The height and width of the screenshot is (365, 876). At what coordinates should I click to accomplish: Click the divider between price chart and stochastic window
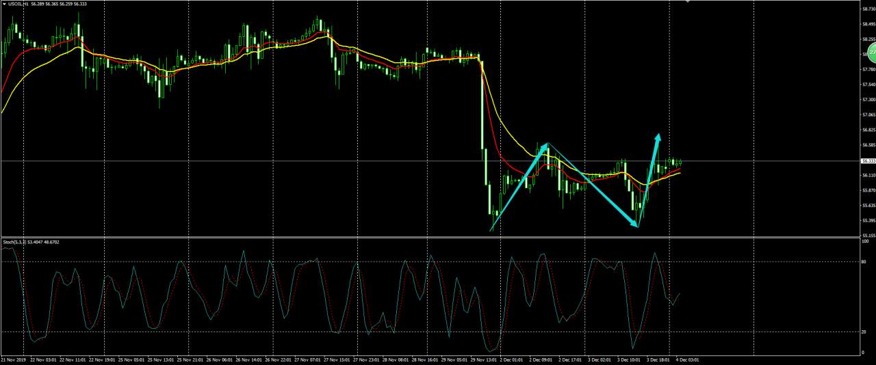[430, 237]
